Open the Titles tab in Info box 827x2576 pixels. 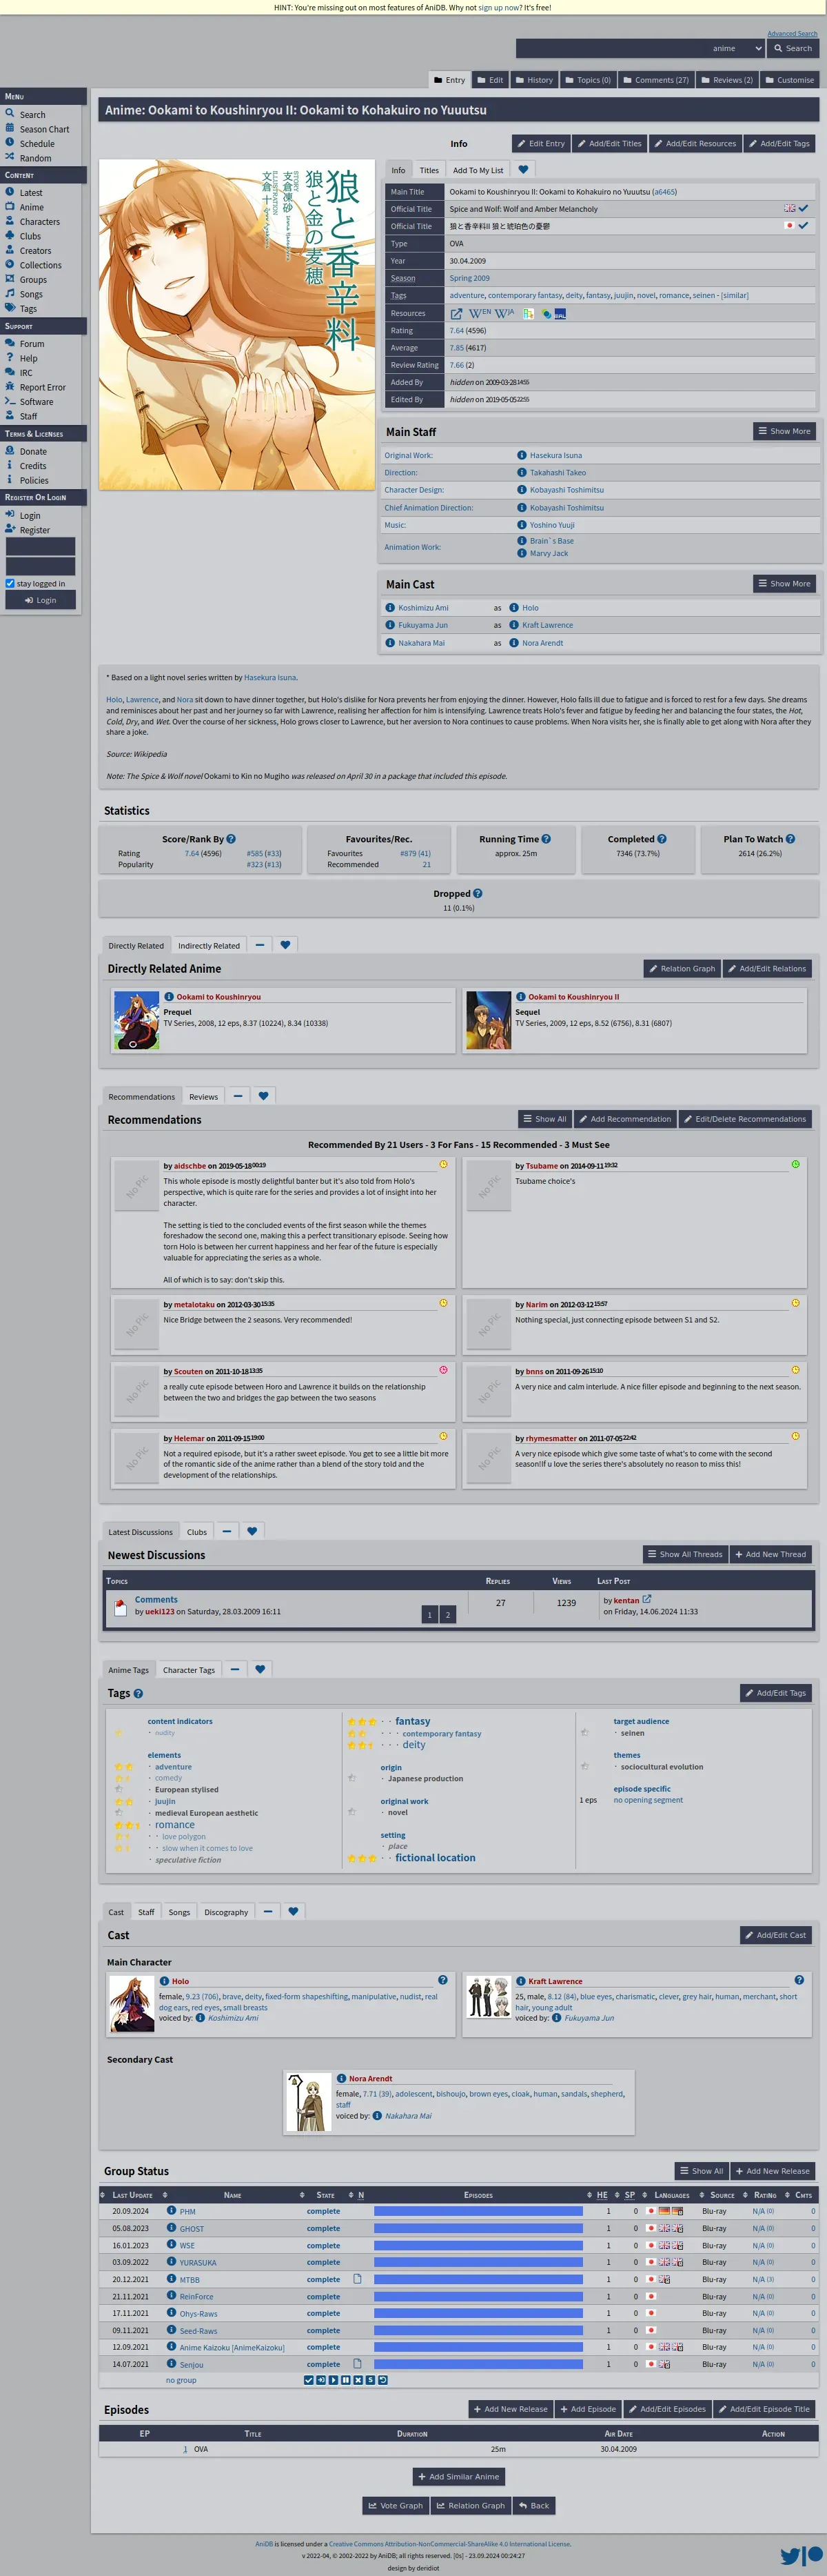[x=429, y=169]
